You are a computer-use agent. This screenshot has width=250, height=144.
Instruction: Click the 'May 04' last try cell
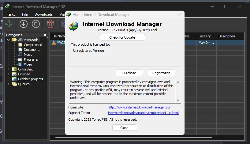[x=207, y=43]
